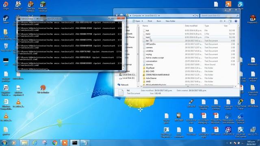The width and height of the screenshot is (260, 146).
Task: Open Malwarebytes Anti-Malware shortcut
Action: click(228, 118)
